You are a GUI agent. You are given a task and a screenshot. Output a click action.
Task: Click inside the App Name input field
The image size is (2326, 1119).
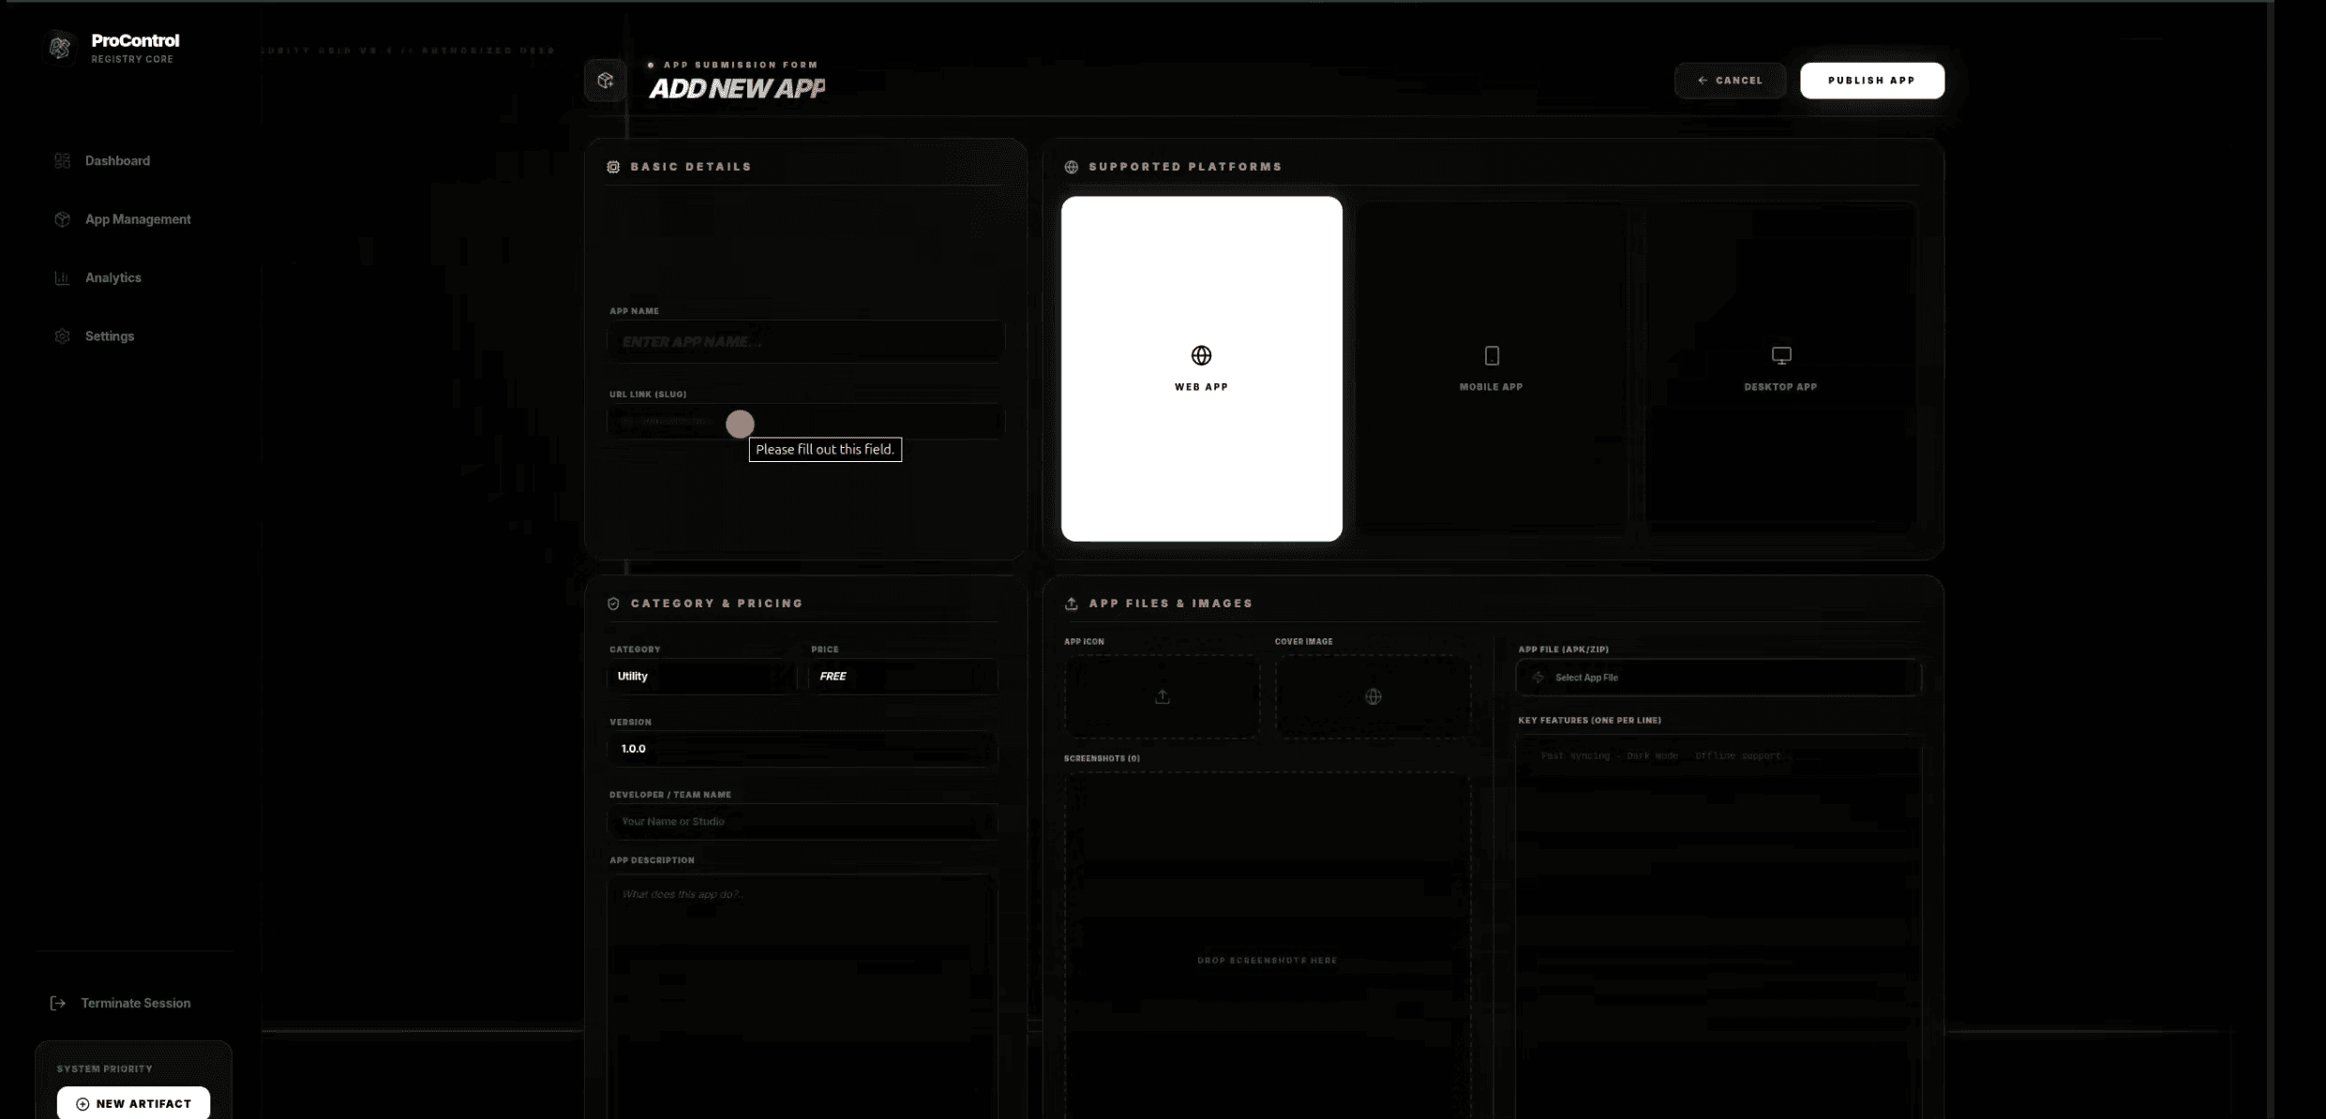[804, 340]
